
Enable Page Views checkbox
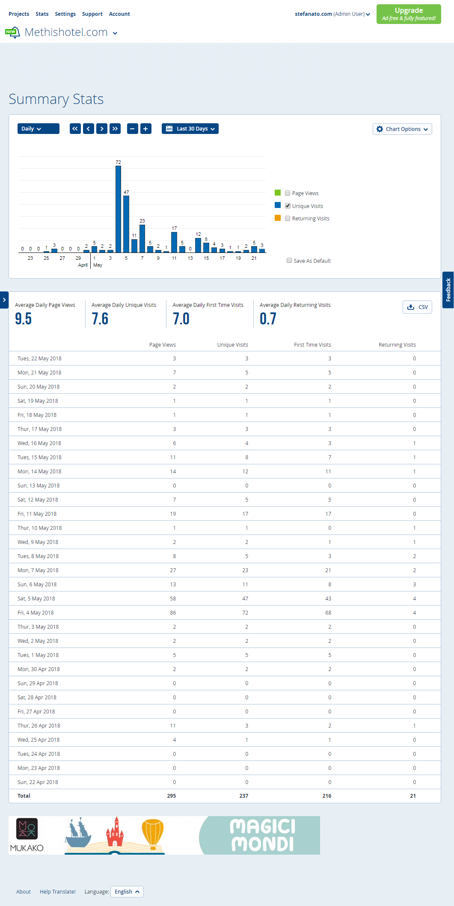(288, 193)
